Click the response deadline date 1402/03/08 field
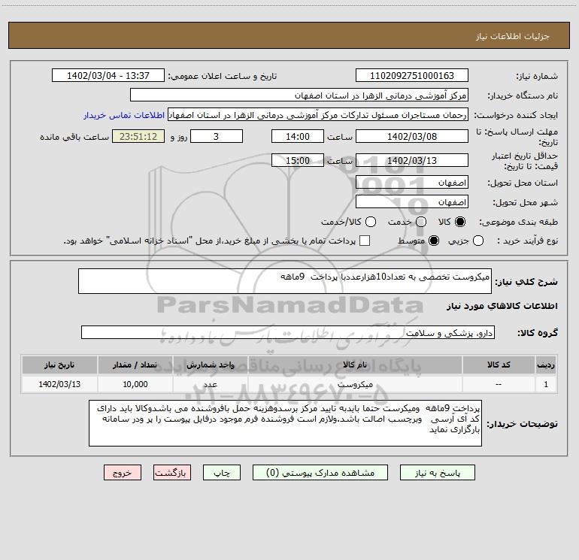579x560 pixels. (x=412, y=136)
